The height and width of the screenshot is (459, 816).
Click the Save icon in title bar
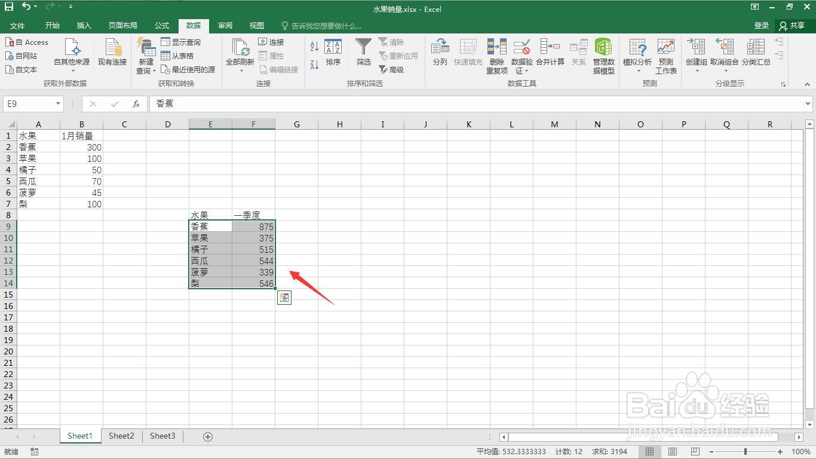point(9,7)
